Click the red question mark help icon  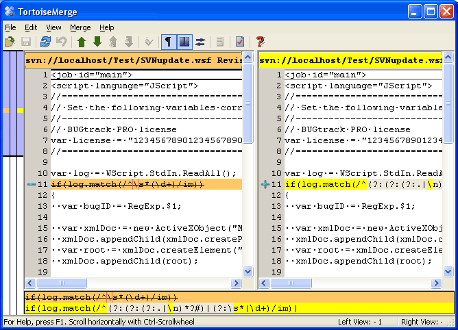tap(261, 42)
